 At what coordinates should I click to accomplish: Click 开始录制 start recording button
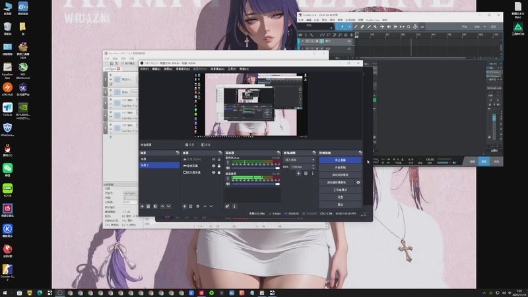coord(340,168)
